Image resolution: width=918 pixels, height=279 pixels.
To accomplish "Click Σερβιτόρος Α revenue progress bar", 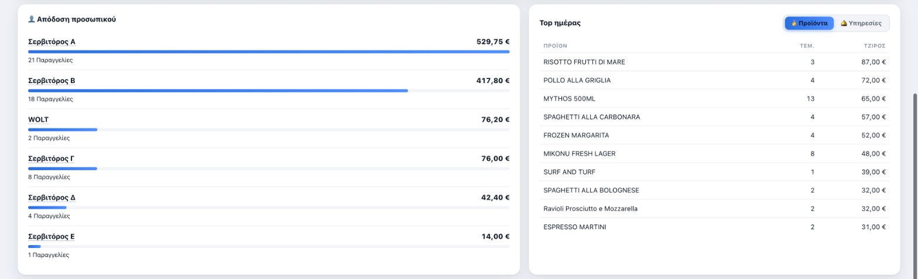I will (269, 51).
